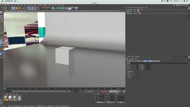Switch to the 对象 tab in Attributes
The width and height of the screenshot is (190, 107).
[x=148, y=61]
